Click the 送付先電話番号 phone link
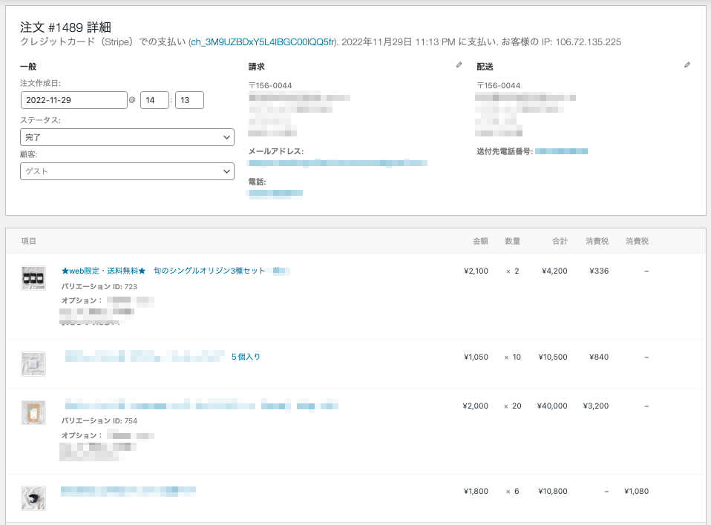Image resolution: width=711 pixels, height=525 pixels. pyautogui.click(x=561, y=151)
